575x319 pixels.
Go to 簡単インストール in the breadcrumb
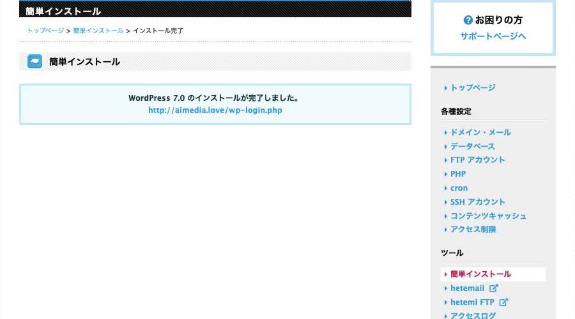[98, 31]
